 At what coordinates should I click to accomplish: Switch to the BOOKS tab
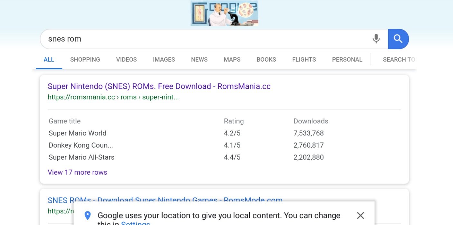point(266,60)
